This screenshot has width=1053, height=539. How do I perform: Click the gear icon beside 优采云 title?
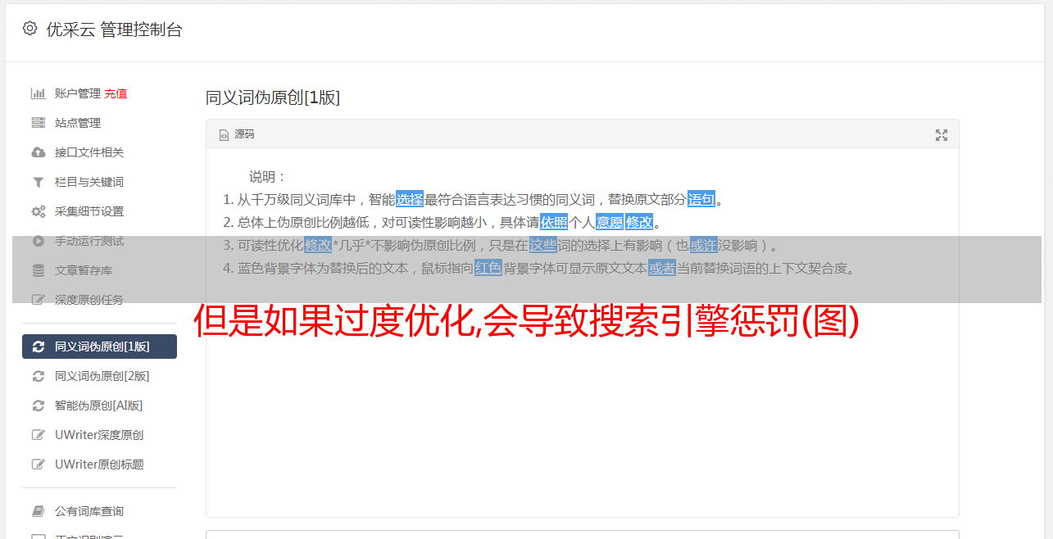pos(30,29)
